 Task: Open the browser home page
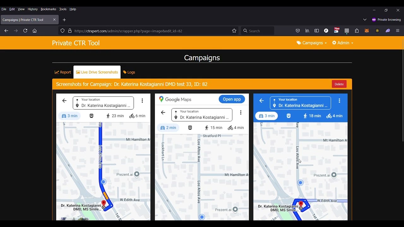click(x=35, y=31)
